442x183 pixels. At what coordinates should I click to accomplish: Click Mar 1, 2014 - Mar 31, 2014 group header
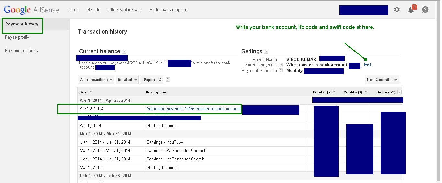tap(105, 134)
